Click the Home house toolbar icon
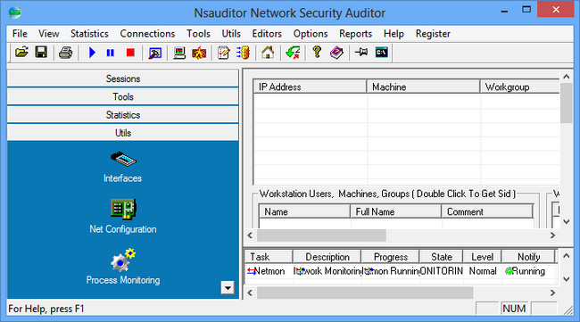580x322 pixels. pyautogui.click(x=268, y=53)
